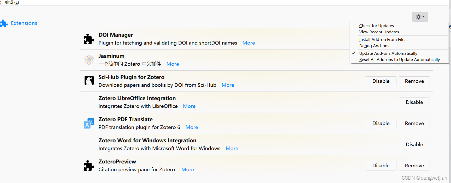Remove the Sci-Hub Plugin for Zotero
The height and width of the screenshot is (183, 451).
(414, 81)
